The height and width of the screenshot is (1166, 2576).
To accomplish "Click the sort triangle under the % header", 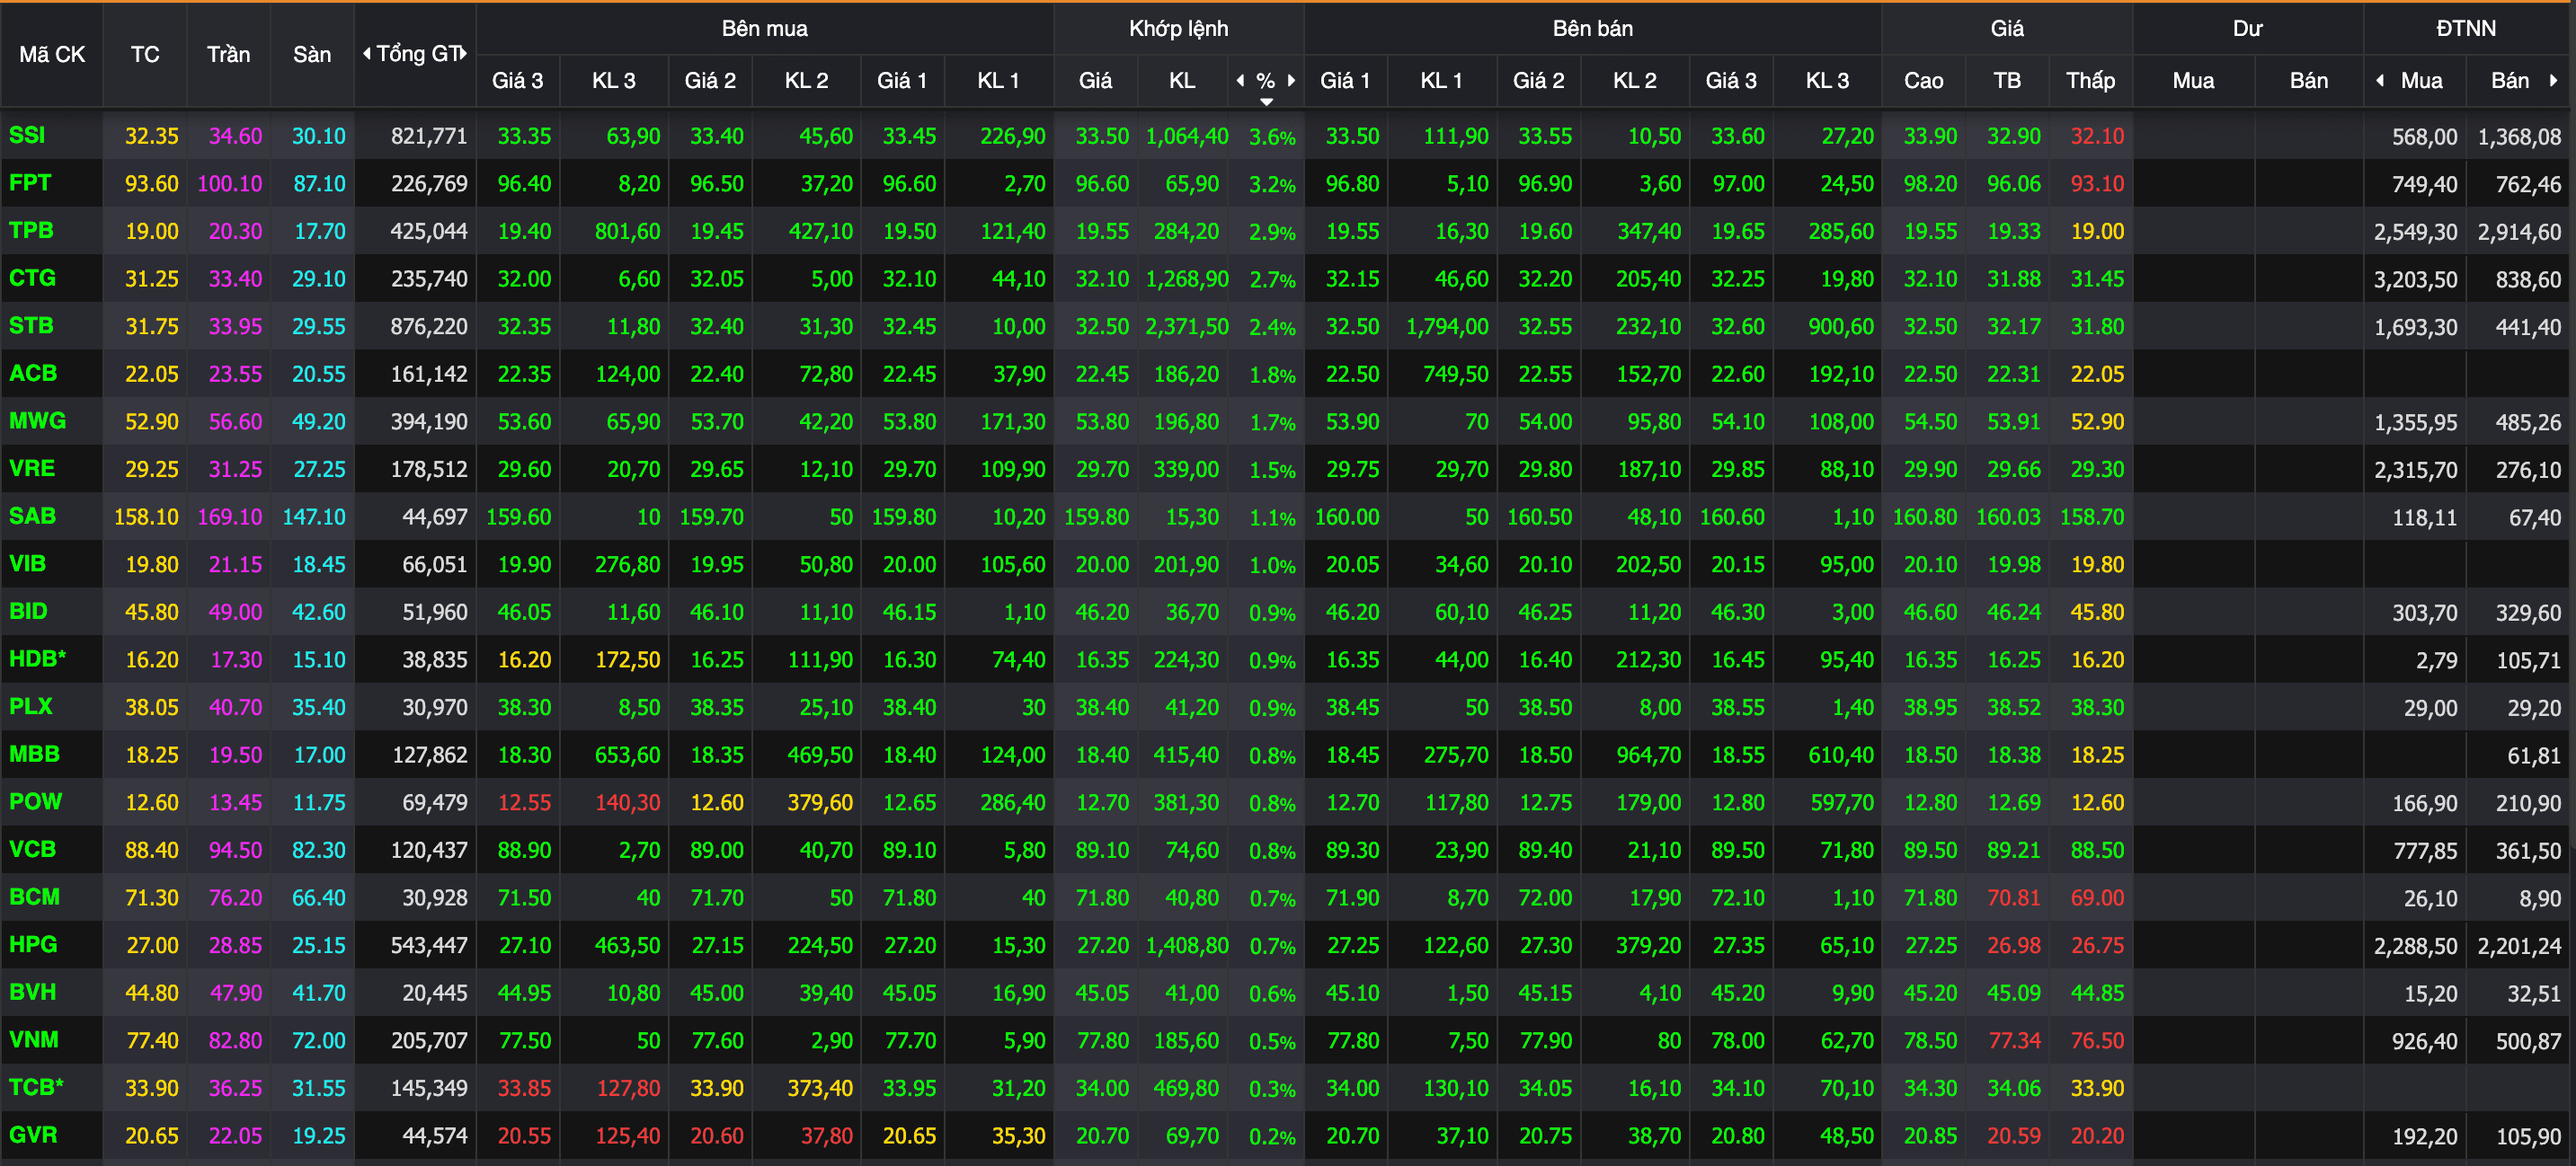I will point(1266,102).
